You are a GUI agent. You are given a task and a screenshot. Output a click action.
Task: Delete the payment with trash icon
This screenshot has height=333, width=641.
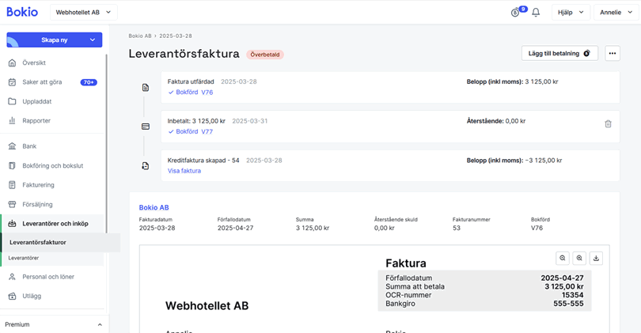608,124
